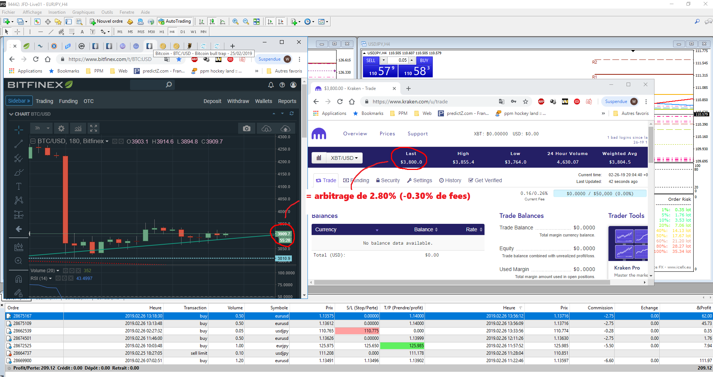
Task: Open the Fichier menu
Action: point(9,12)
